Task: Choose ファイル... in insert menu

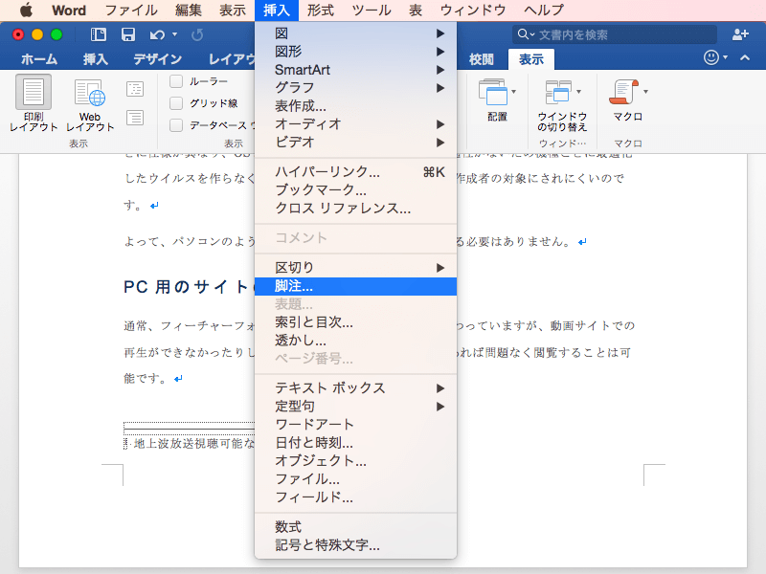Action: [355, 479]
